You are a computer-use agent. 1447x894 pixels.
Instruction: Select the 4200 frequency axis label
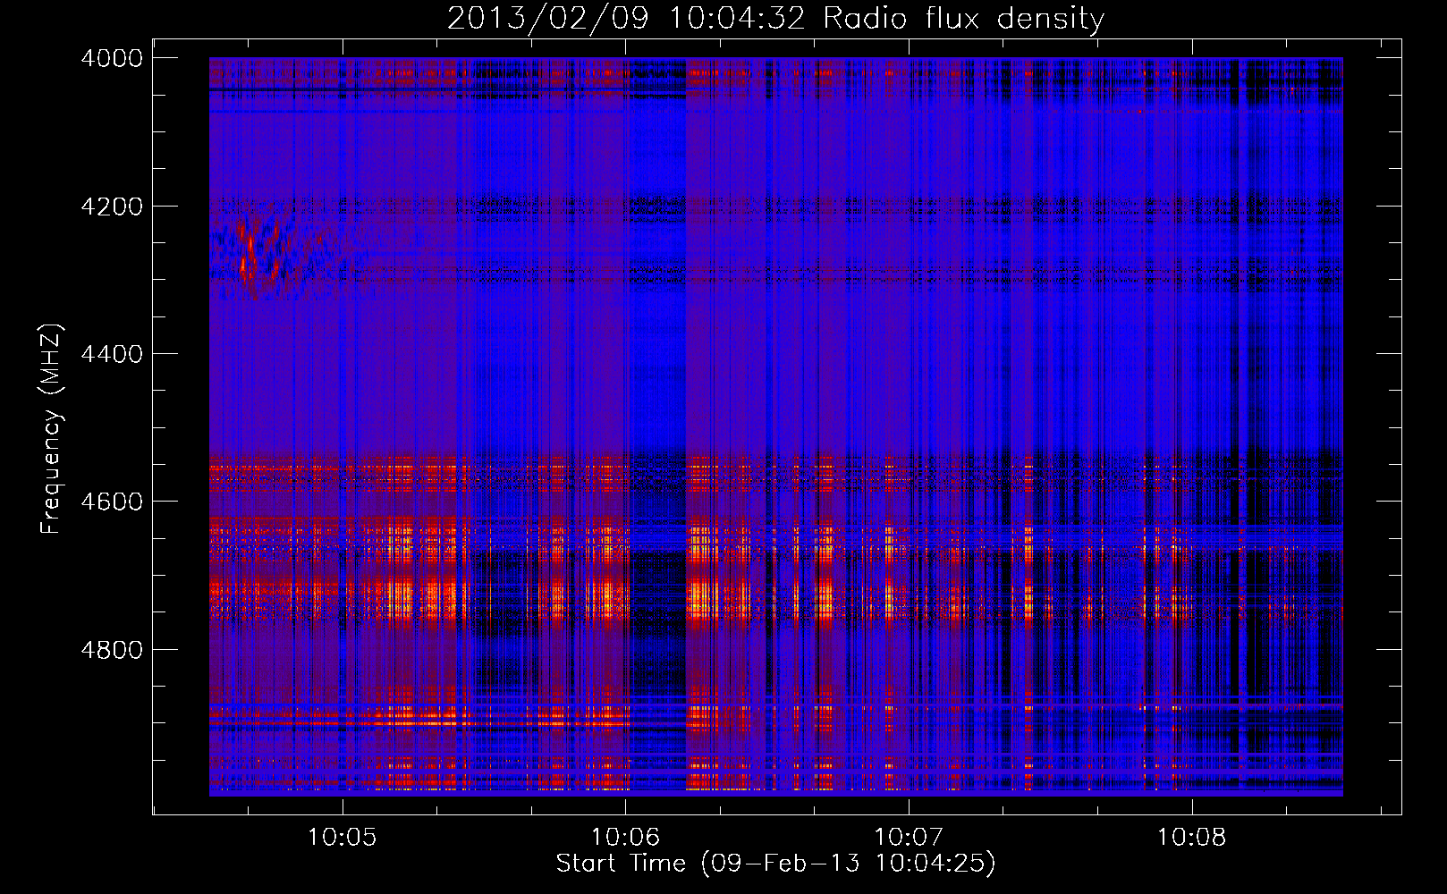coord(111,207)
